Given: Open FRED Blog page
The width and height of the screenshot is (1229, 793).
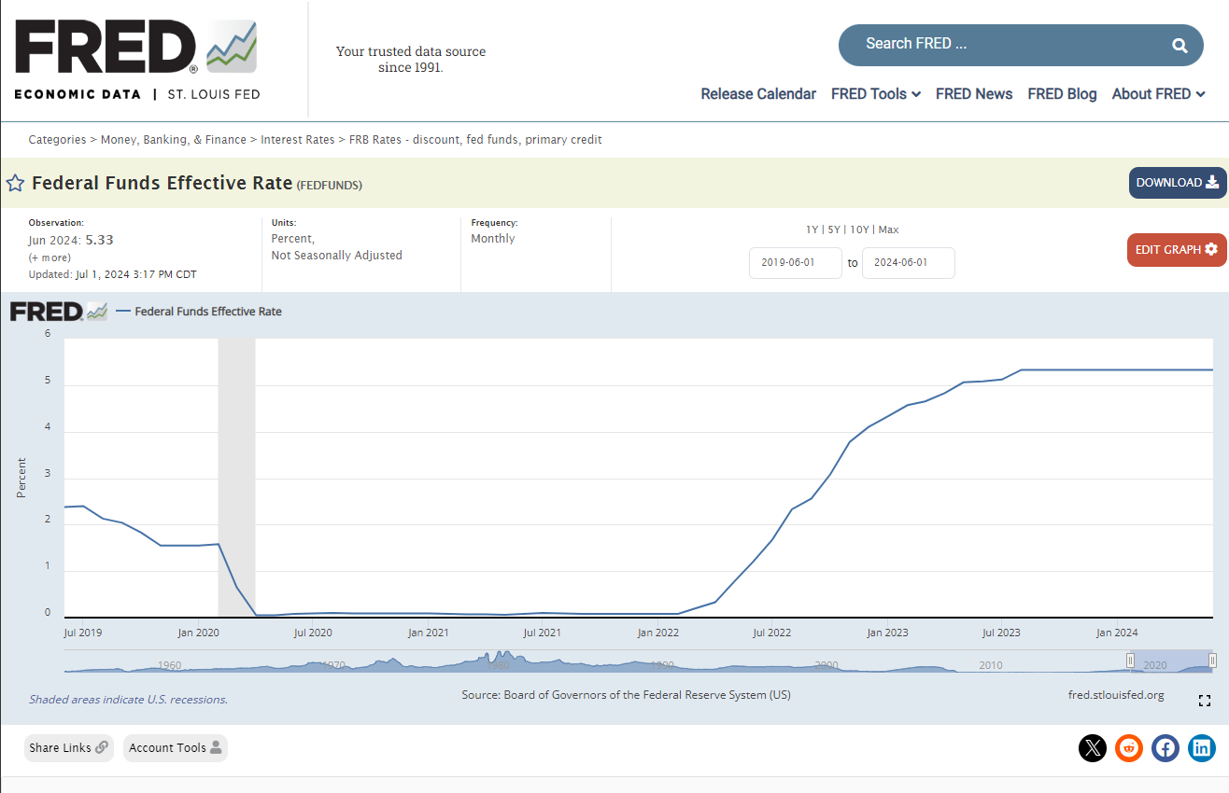Looking at the screenshot, I should coord(1062,93).
